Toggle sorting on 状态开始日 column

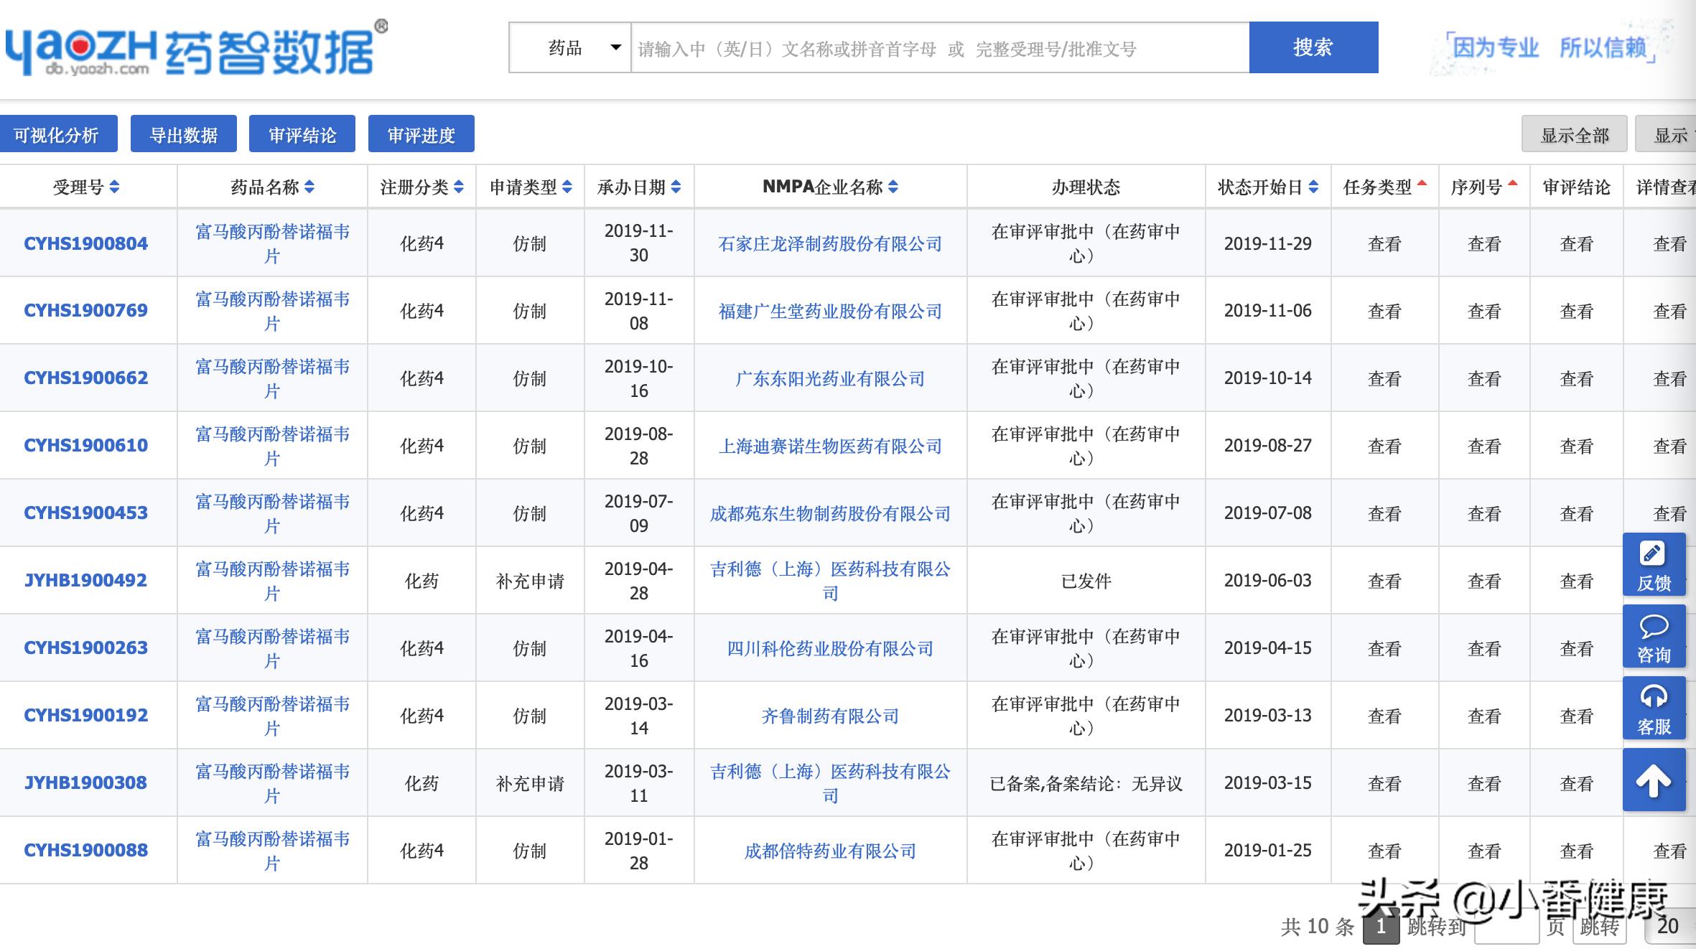tap(1315, 187)
